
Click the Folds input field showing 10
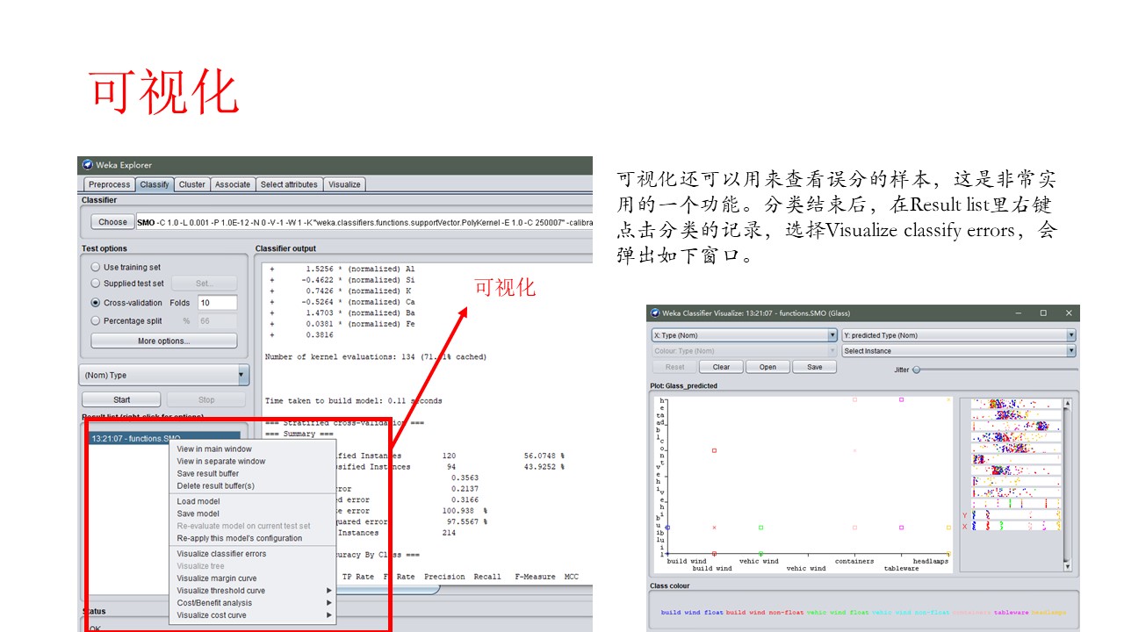tap(215, 302)
